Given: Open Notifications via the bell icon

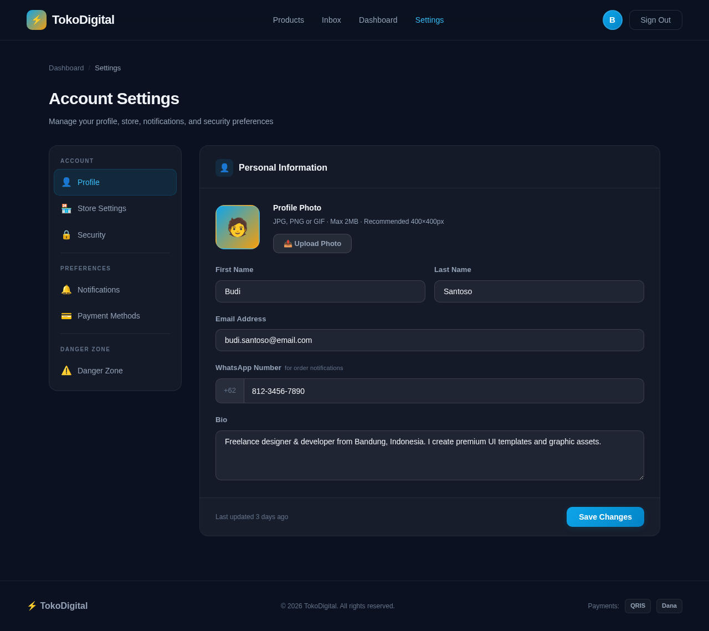Looking at the screenshot, I should pyautogui.click(x=66, y=289).
